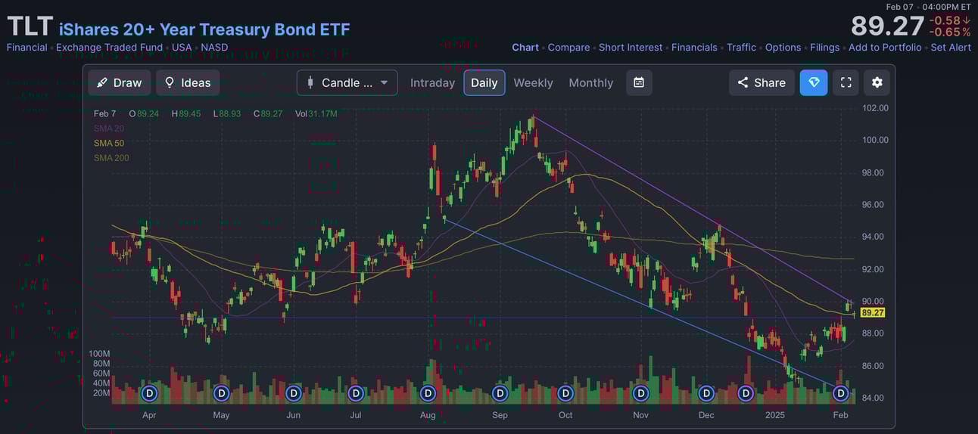This screenshot has height=434, width=978.
Task: Click Add to Portfolio
Action: (x=885, y=47)
